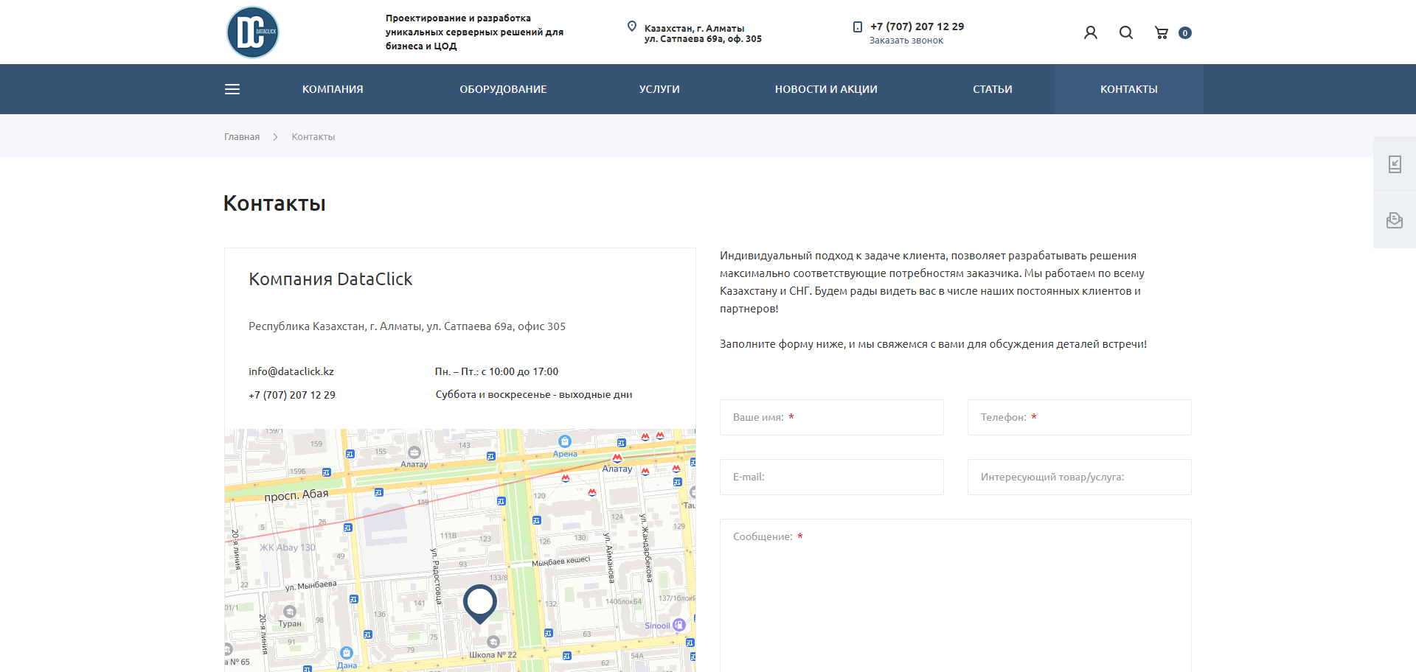
Task: Click the header address text Казахстан, г. Алматы
Action: (x=694, y=29)
